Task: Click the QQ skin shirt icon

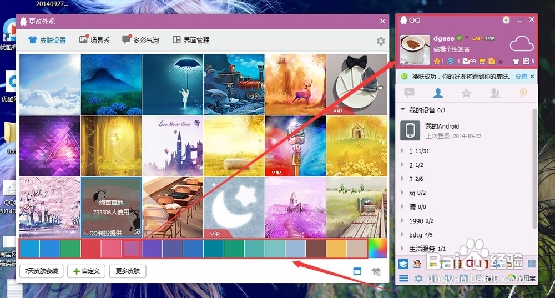Action: coord(516,62)
